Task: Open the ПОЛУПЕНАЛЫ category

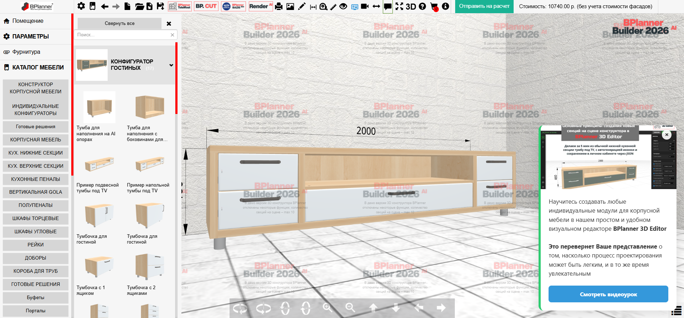Action: [36, 205]
